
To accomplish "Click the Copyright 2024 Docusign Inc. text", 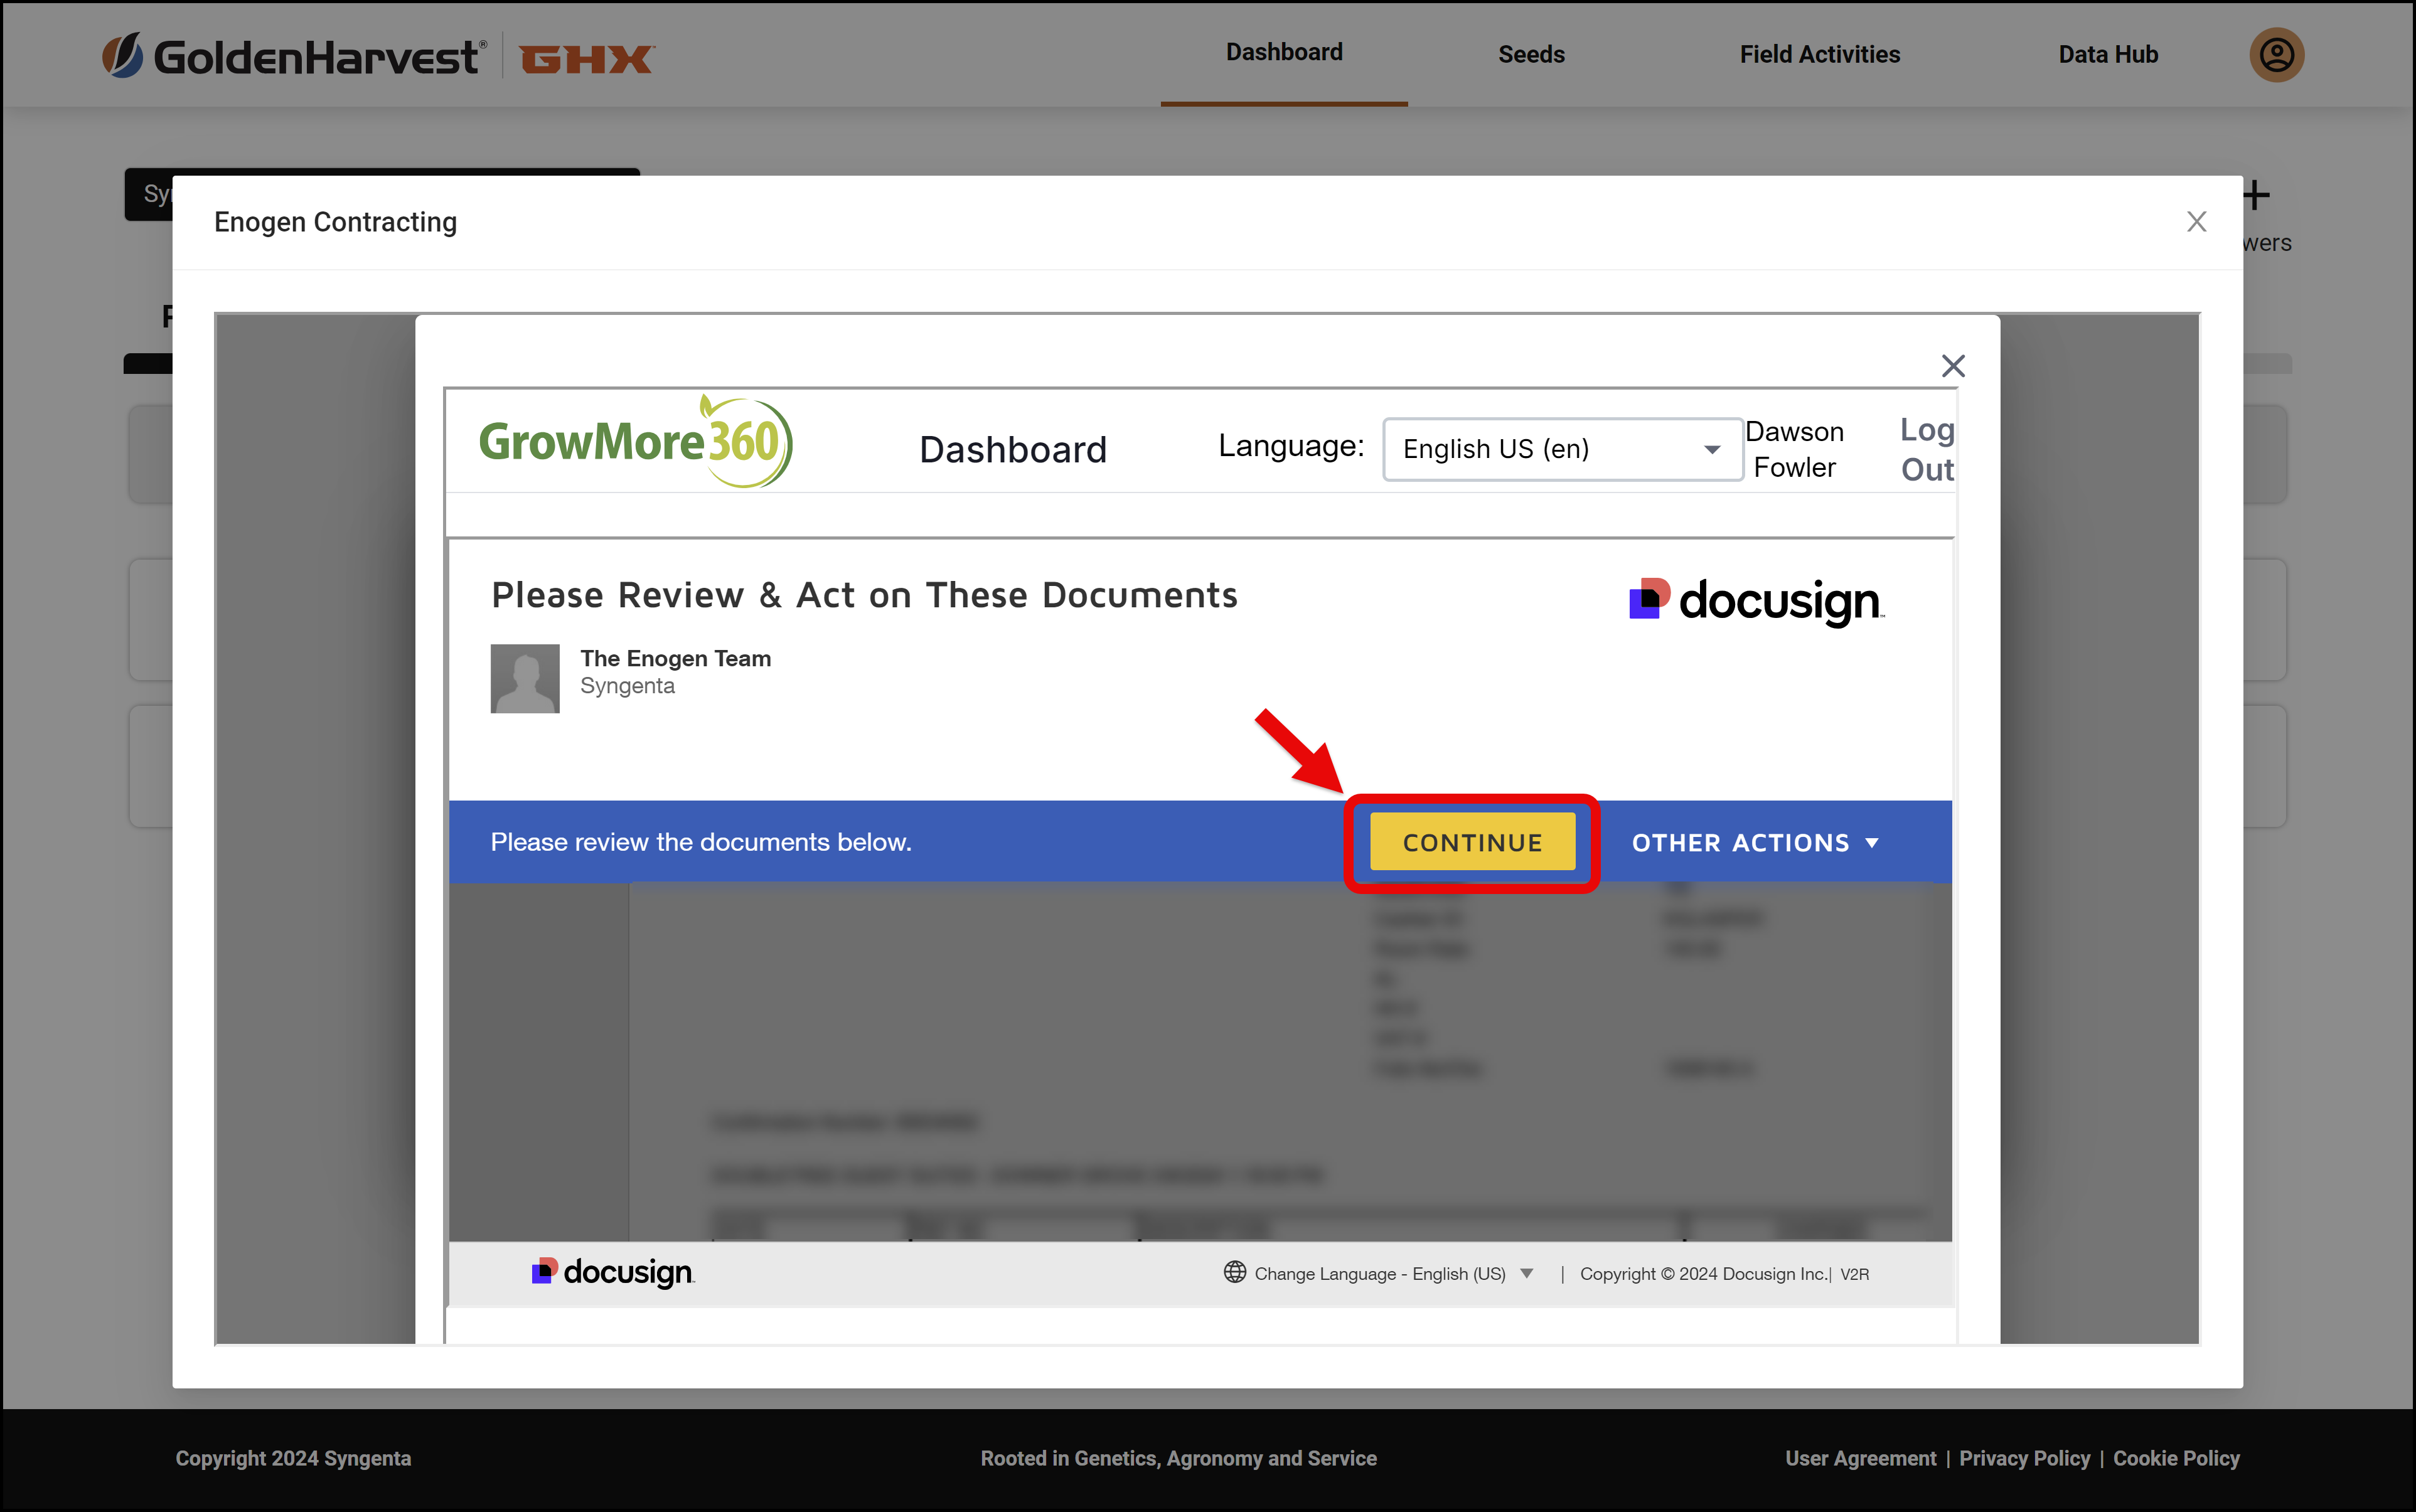I will coord(1703,1273).
